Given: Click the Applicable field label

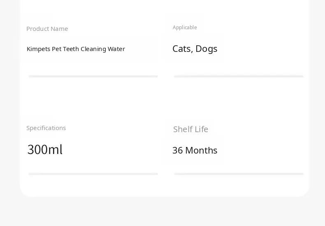Looking at the screenshot, I should (x=185, y=28).
